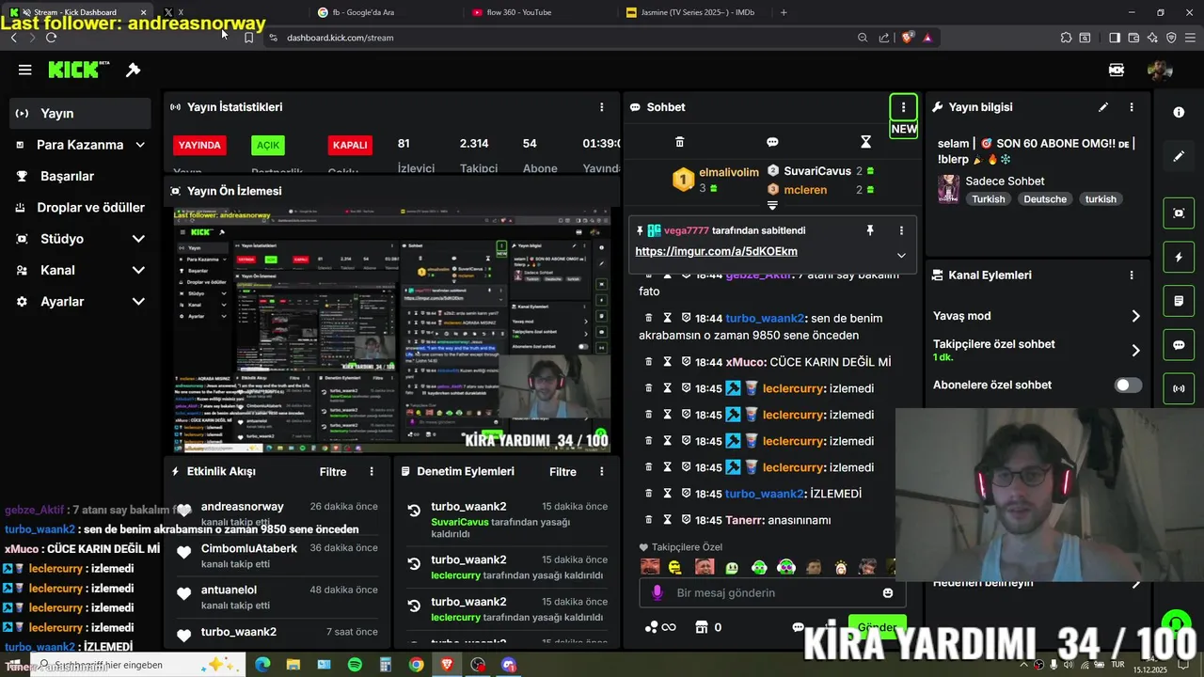Open the profile avatar at top right
Viewport: 1204px width, 677px height.
tap(1160, 70)
